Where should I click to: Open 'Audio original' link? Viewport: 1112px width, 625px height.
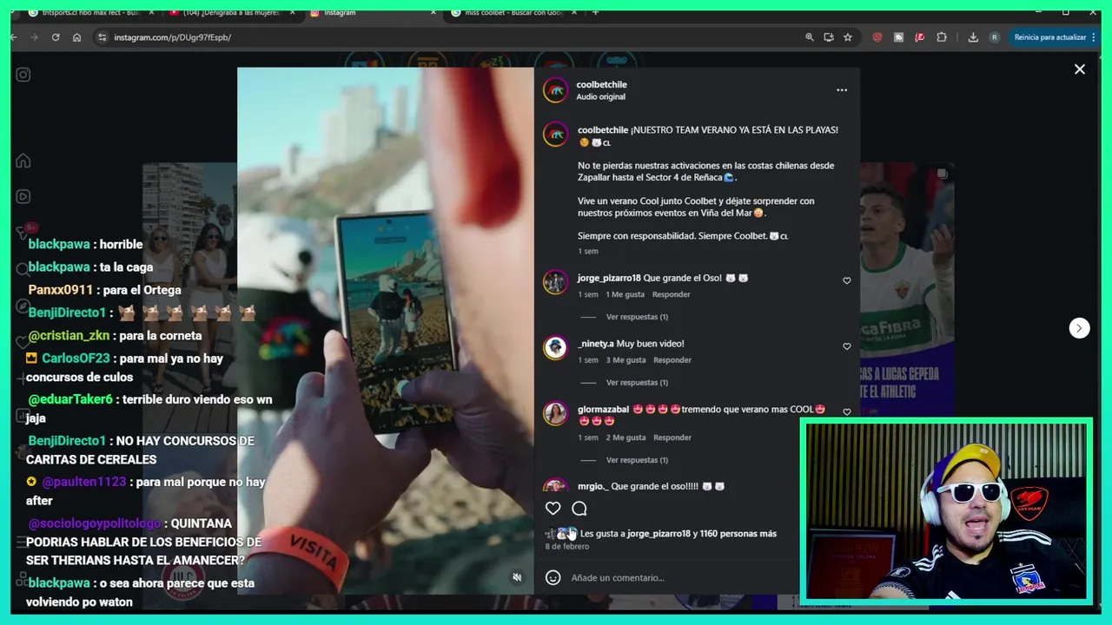pos(600,97)
